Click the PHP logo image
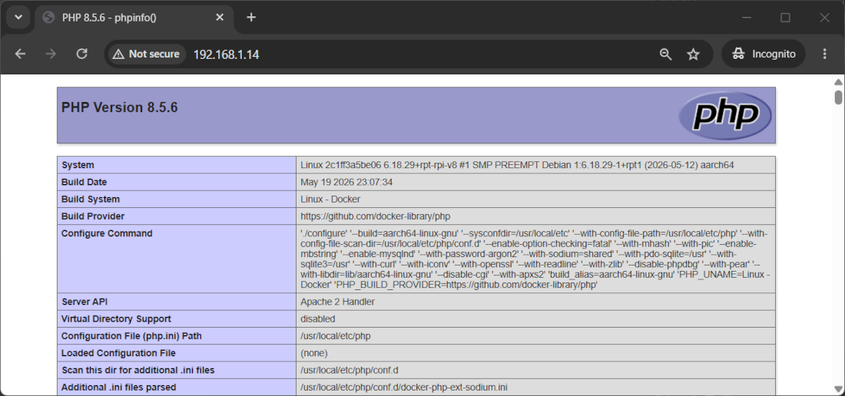 point(725,115)
